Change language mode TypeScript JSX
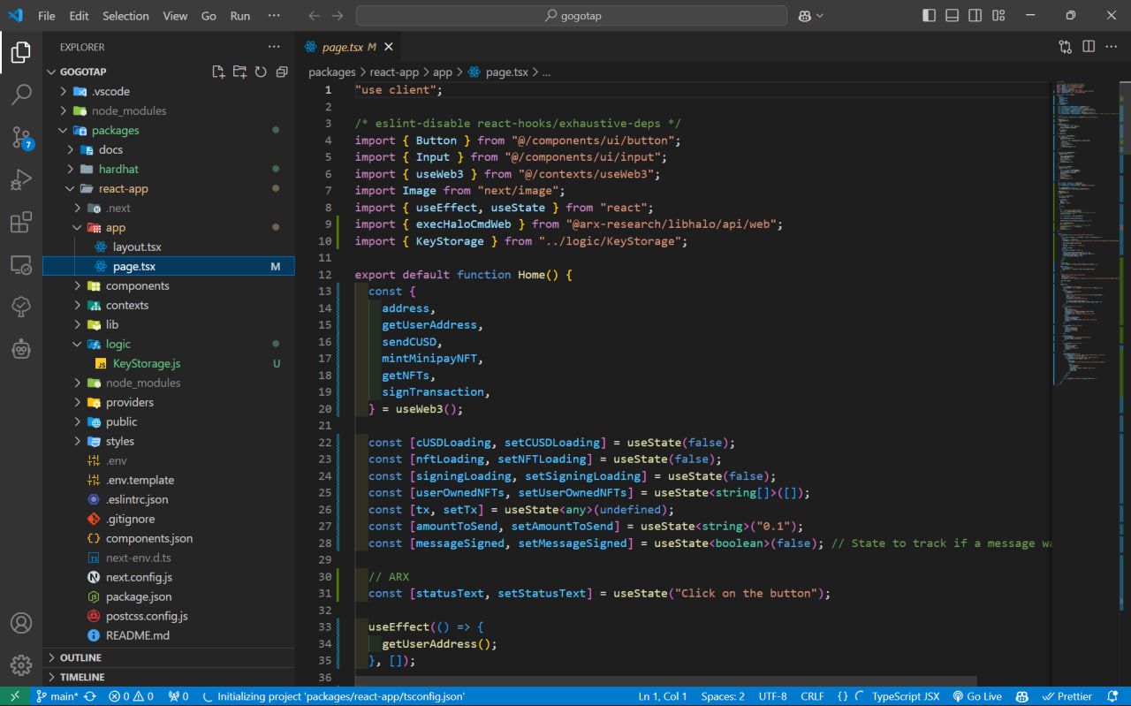 pos(906,696)
